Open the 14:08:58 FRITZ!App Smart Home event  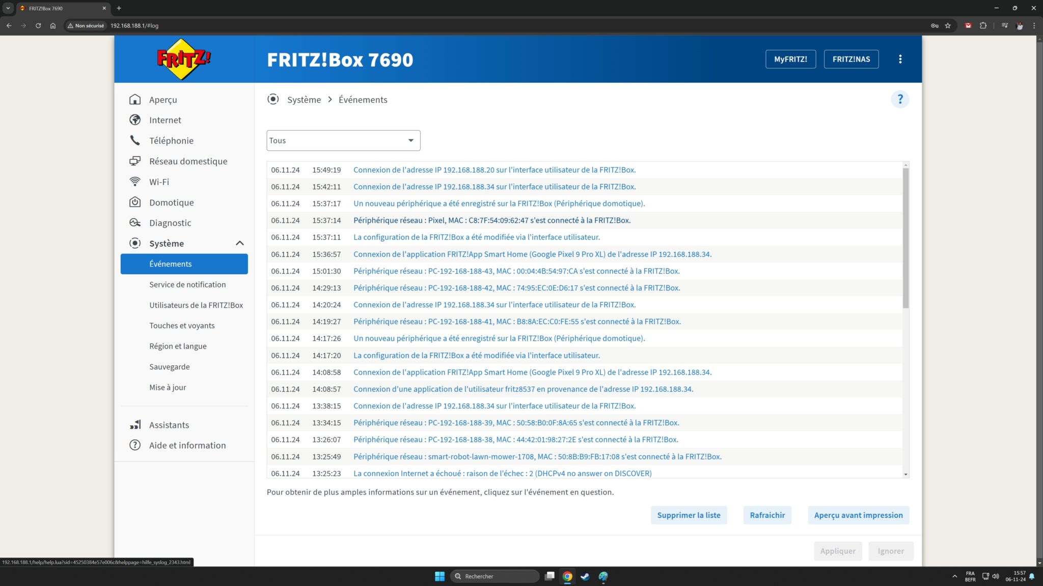coord(532,372)
